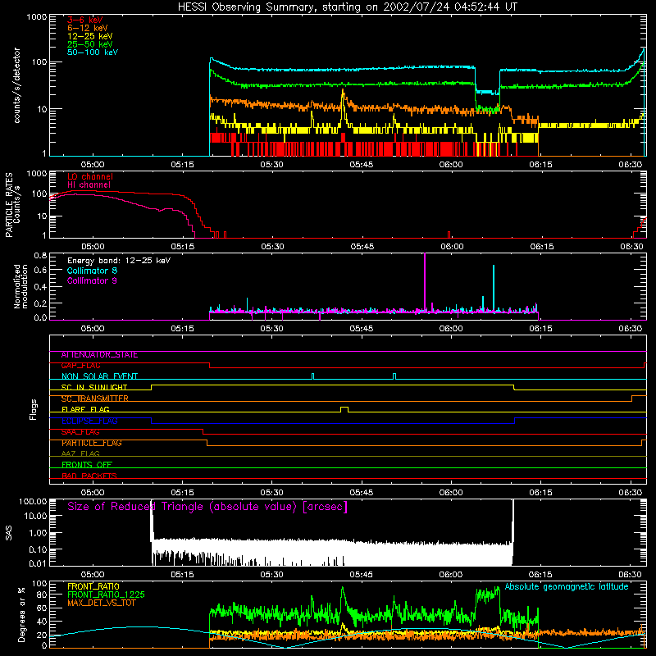Click the counts/s/detector y-axis label

(17, 85)
